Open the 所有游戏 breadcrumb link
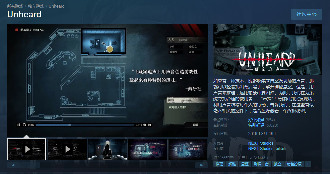The width and height of the screenshot is (330, 174). (x=15, y=6)
